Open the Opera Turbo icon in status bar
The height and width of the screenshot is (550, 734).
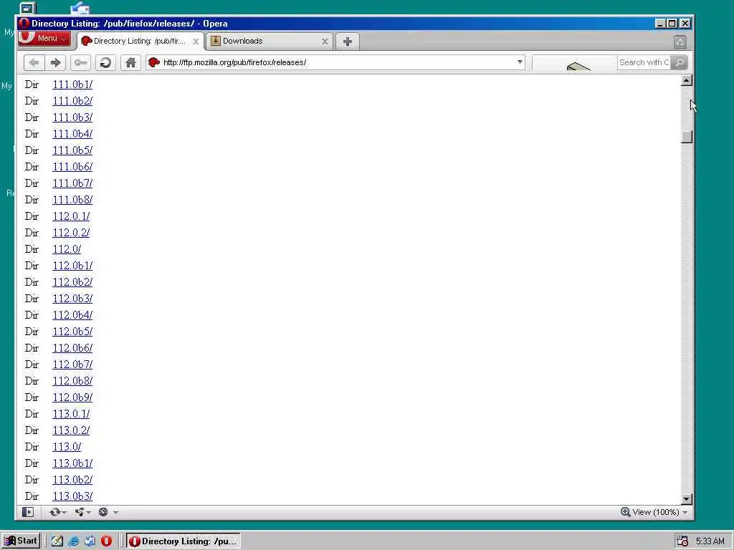103,512
